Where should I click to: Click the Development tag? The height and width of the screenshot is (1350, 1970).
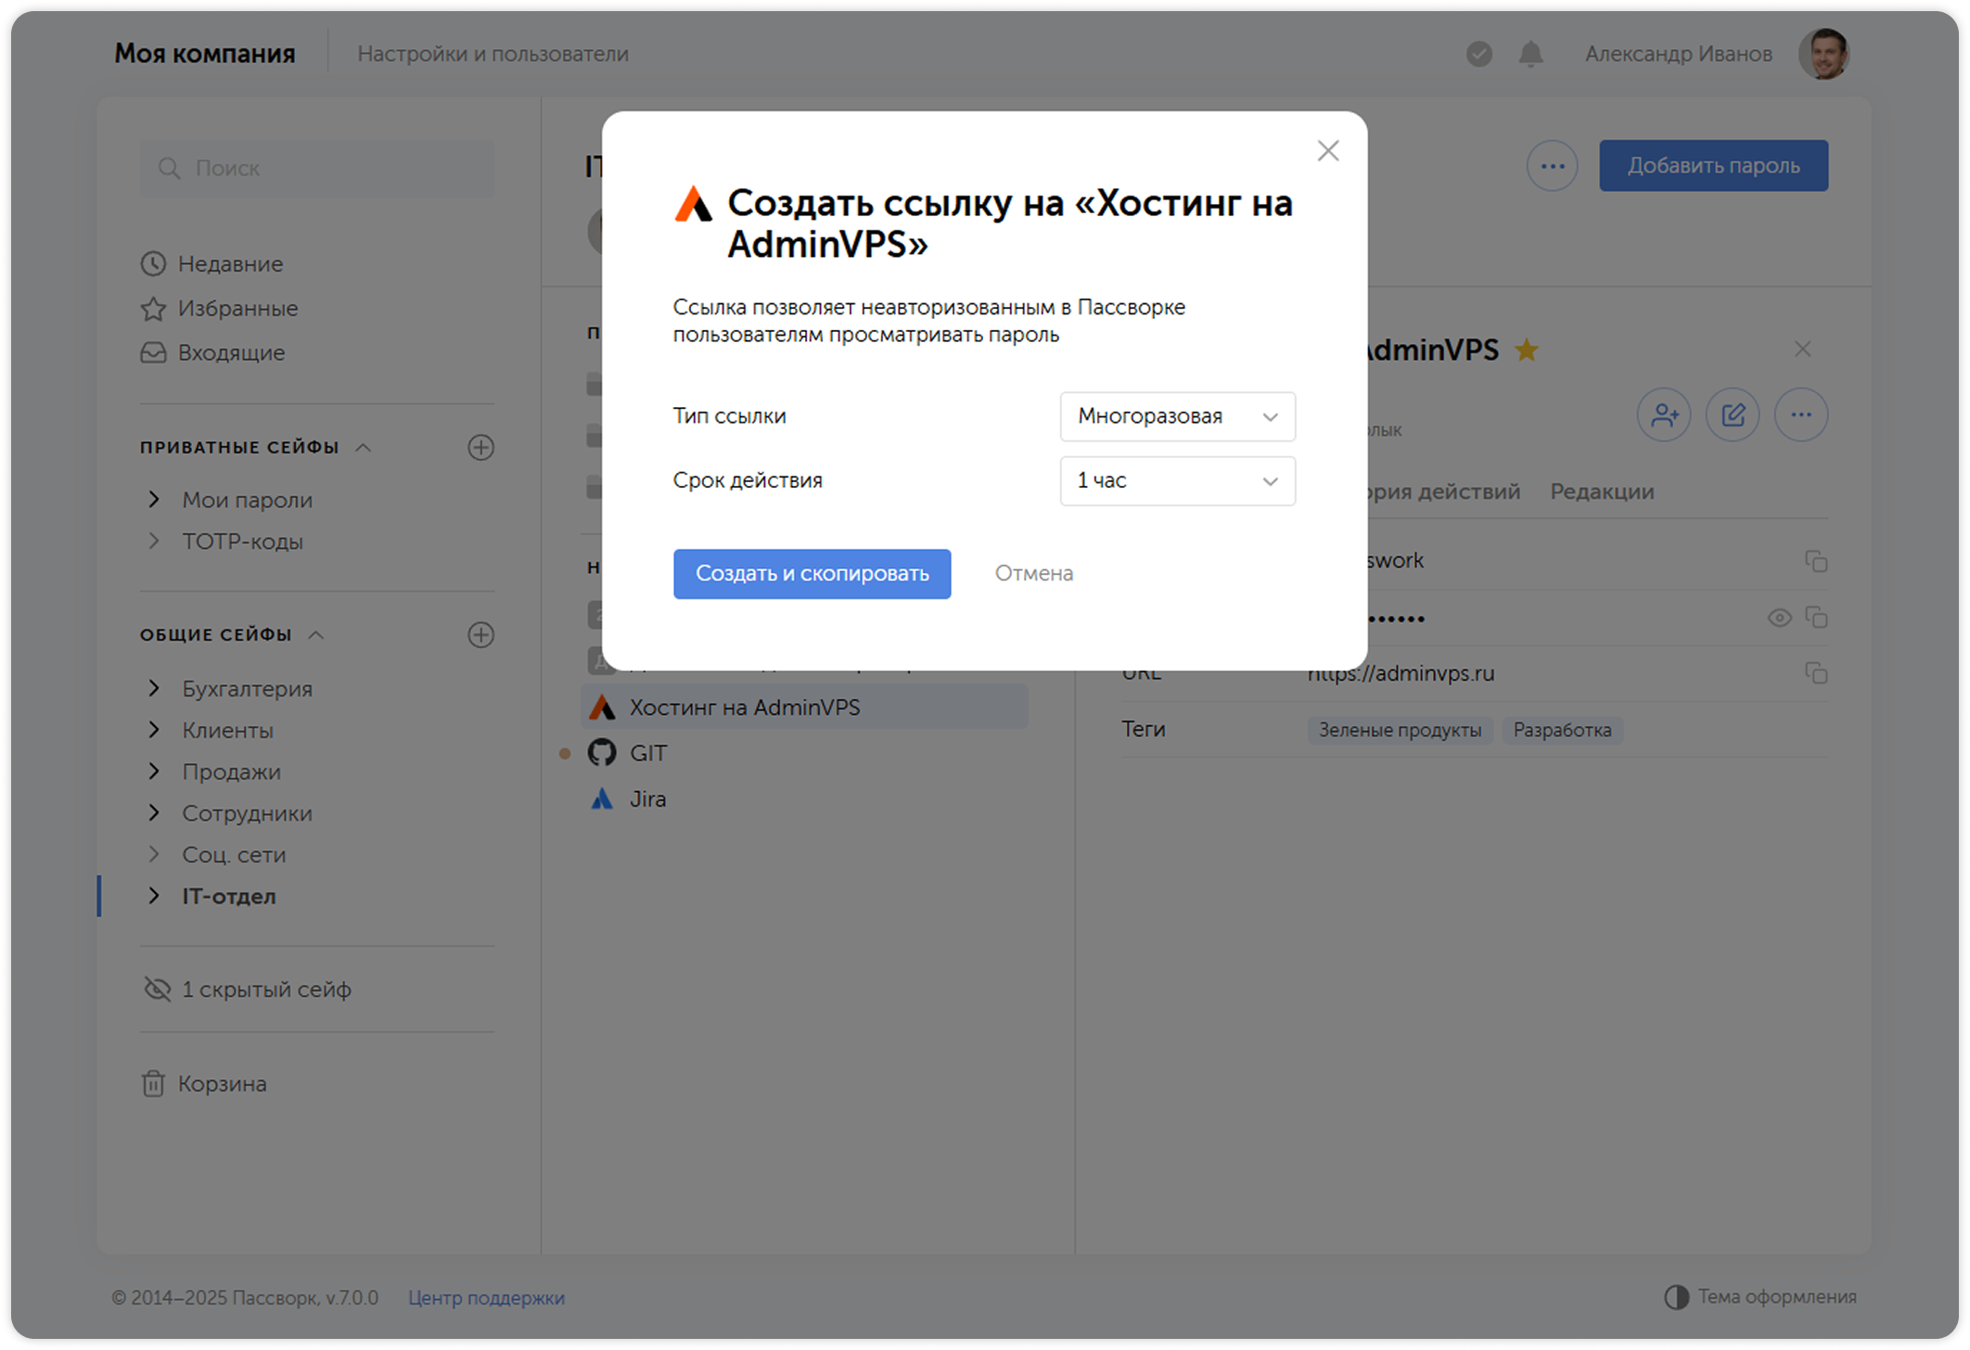coord(1562,731)
